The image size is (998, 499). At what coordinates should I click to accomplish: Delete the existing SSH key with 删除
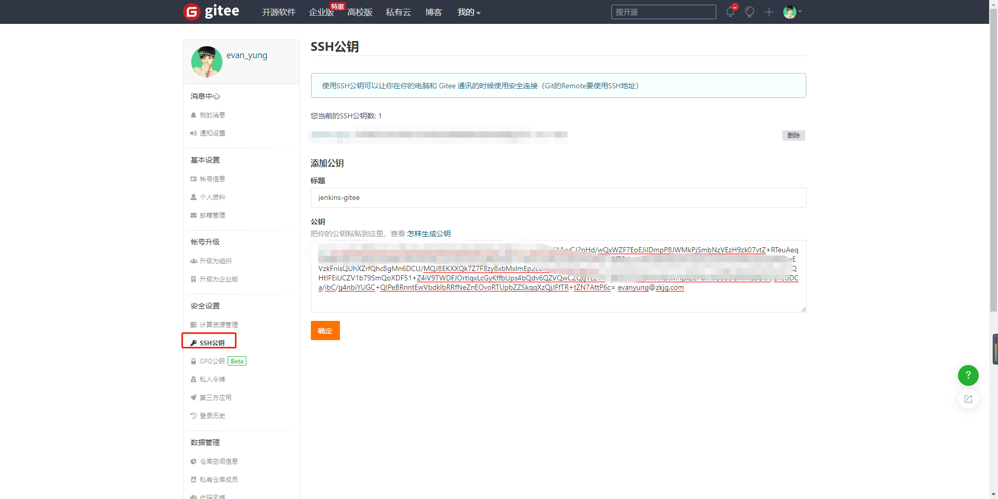click(793, 136)
